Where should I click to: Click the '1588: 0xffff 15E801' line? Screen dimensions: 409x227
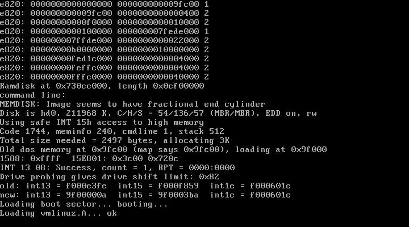pyautogui.click(x=89, y=158)
